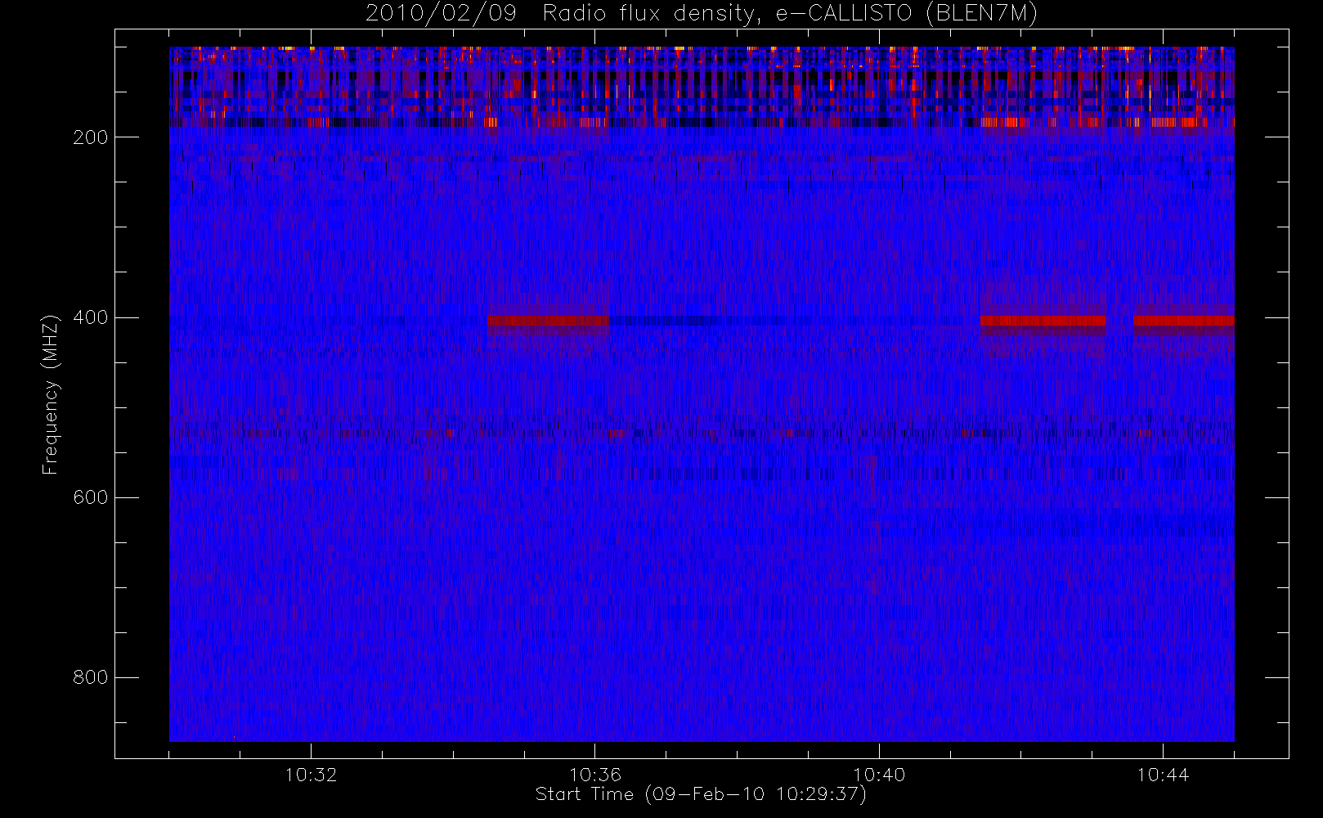The height and width of the screenshot is (818, 1323).
Task: Click the '800' frequency tick label
Action: tap(91, 677)
